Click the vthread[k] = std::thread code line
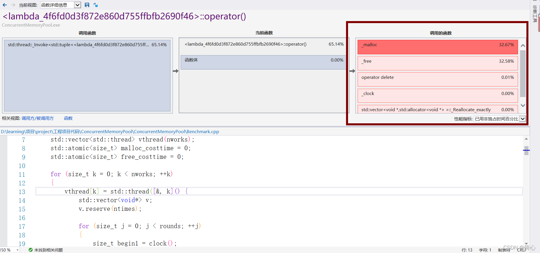540x253 pixels. click(x=126, y=191)
